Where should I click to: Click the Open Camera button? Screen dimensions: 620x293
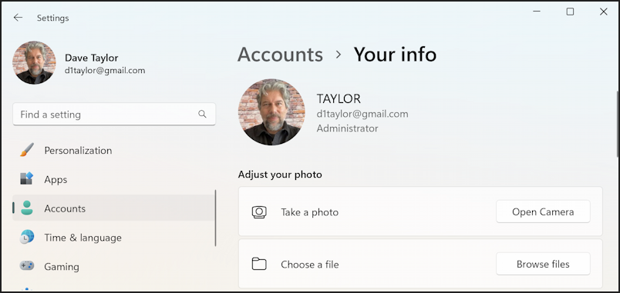point(543,211)
